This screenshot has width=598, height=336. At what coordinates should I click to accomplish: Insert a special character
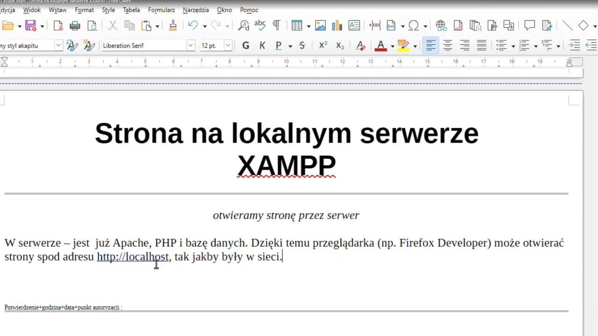pos(413,26)
